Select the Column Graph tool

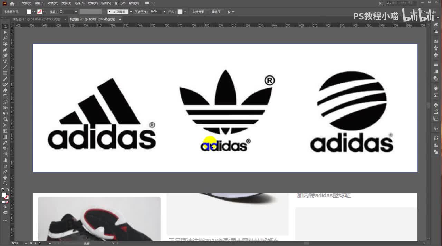5,160
